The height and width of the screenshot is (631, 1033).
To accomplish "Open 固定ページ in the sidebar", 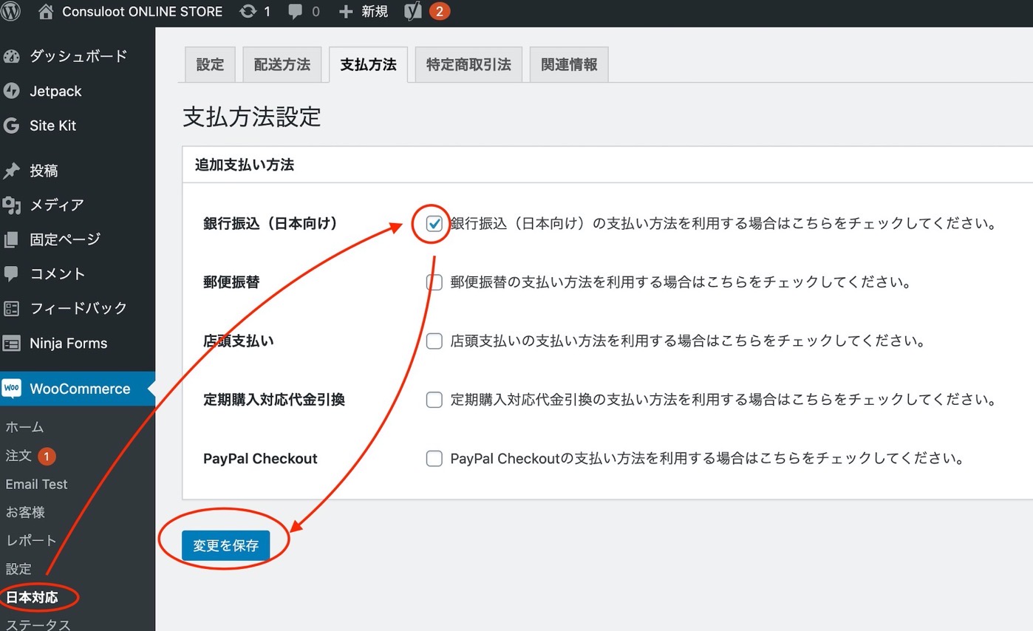I will pos(65,239).
